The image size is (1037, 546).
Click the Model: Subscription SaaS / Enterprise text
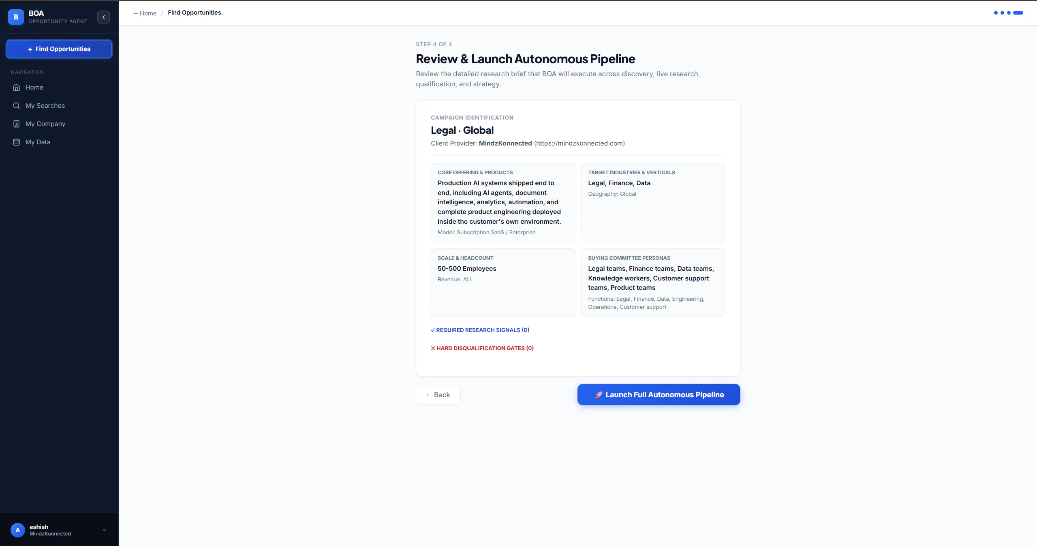486,232
